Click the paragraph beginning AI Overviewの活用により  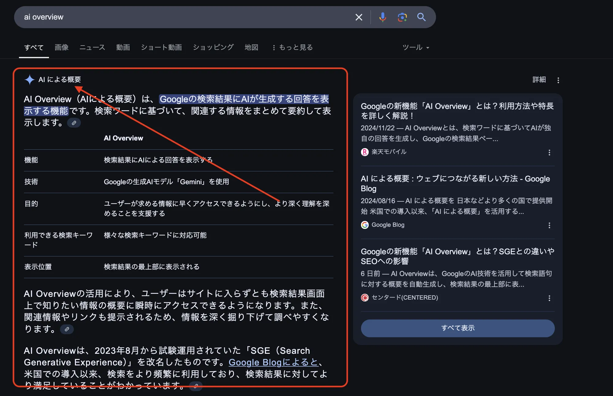(177, 311)
